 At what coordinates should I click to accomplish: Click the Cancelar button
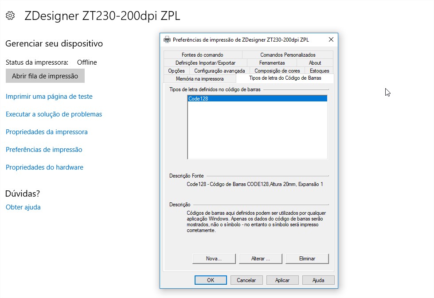click(246, 280)
